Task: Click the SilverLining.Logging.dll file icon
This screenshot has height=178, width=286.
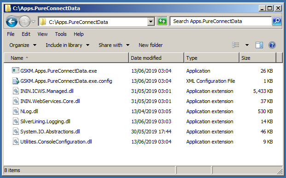Action: tap(16, 121)
